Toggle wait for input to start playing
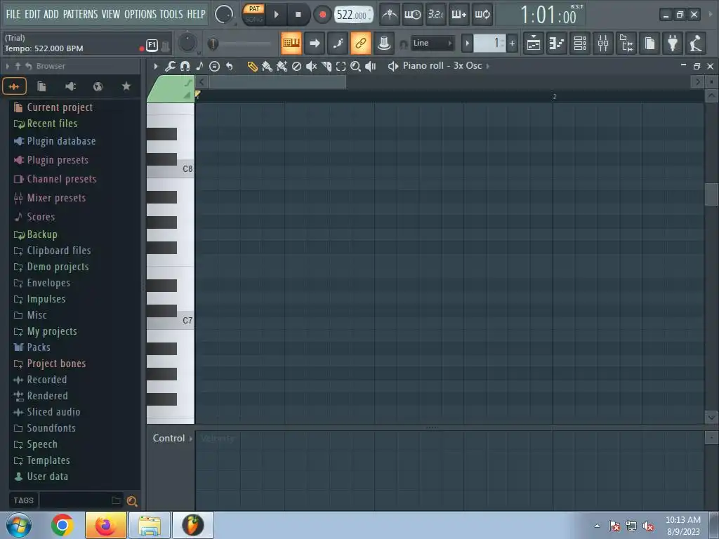Viewport: 719px width, 539px height. coord(412,15)
